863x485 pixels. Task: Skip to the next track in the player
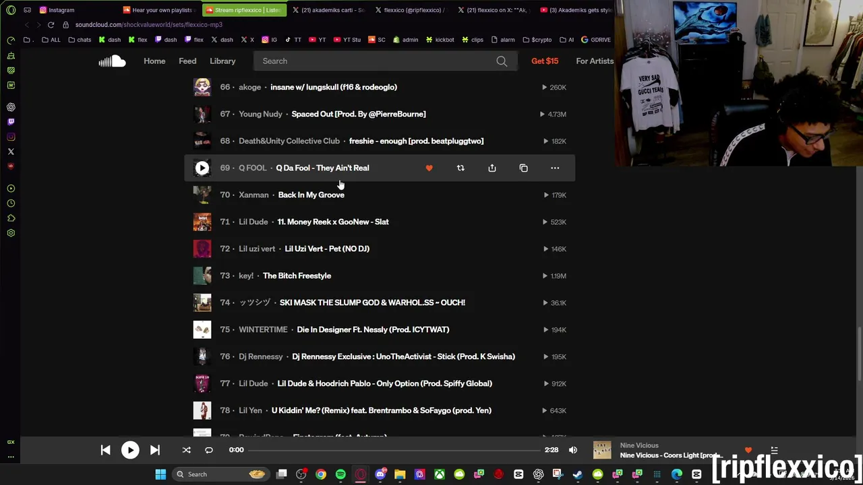(154, 450)
